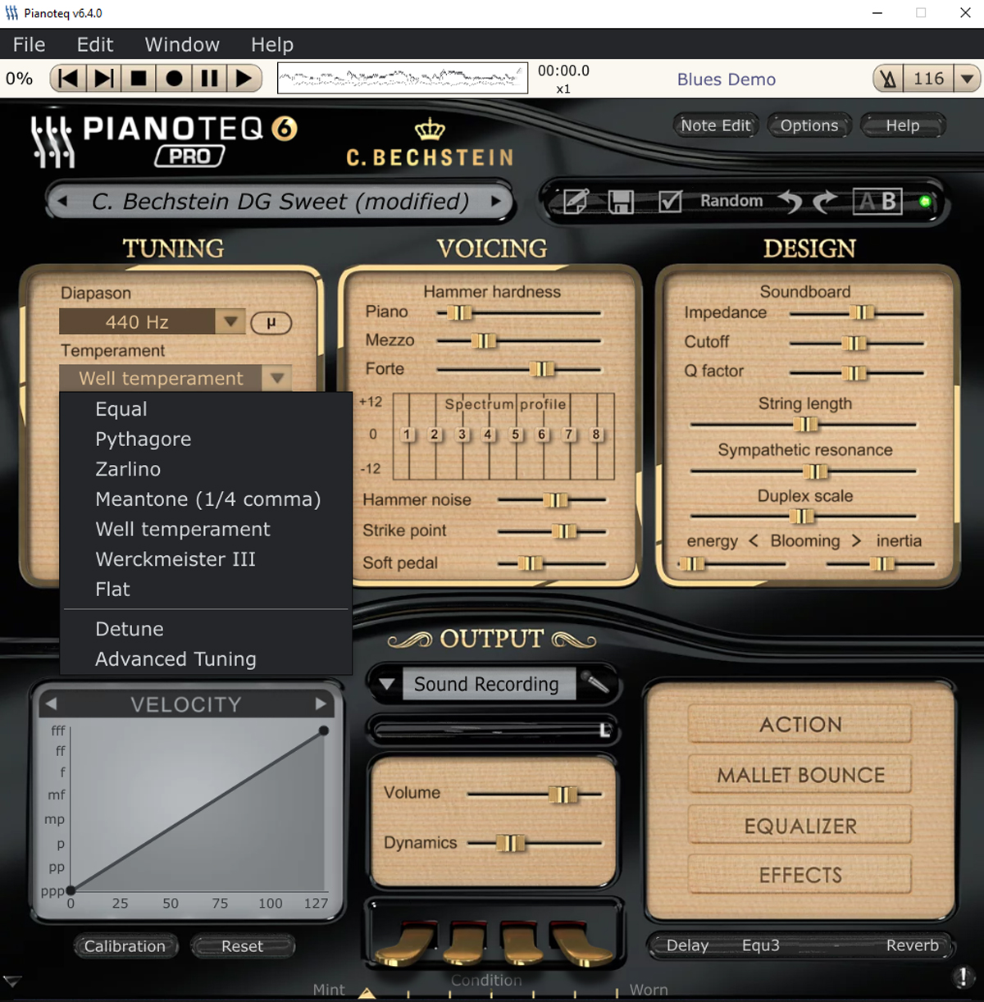Click the Note Edit button

tap(716, 125)
